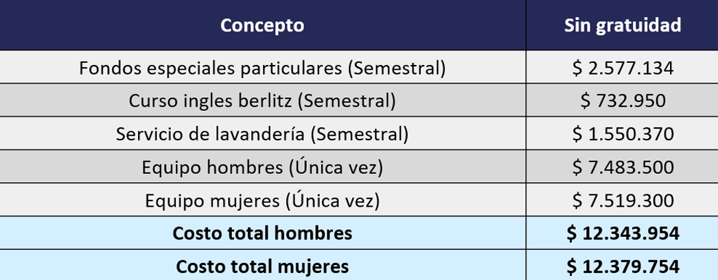Viewport: 718px width, 280px height.
Task: Select the $ 732.950 amount cell
Action: click(622, 101)
